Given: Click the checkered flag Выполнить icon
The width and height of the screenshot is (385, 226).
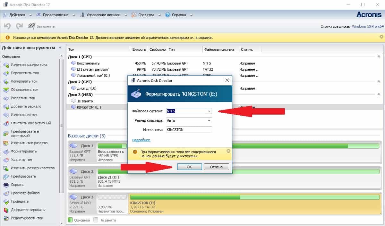Looking at the screenshot, I should (31, 26).
